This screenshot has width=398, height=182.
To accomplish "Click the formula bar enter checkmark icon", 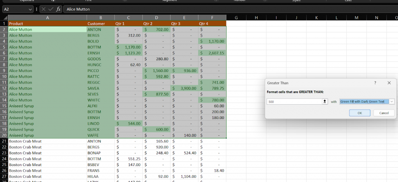I will click(x=51, y=9).
